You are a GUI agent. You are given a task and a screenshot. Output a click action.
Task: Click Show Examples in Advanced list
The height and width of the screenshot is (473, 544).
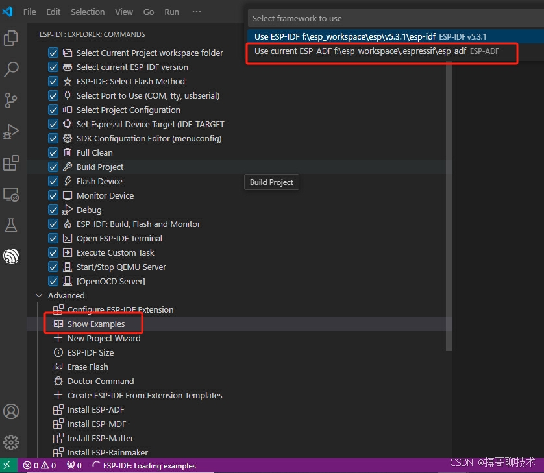[x=96, y=324]
